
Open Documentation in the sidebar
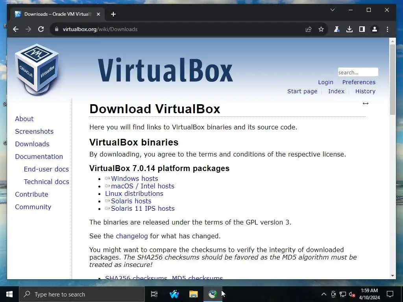(x=39, y=157)
